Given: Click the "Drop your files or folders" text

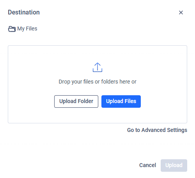Looking at the screenshot, I should (x=97, y=82).
